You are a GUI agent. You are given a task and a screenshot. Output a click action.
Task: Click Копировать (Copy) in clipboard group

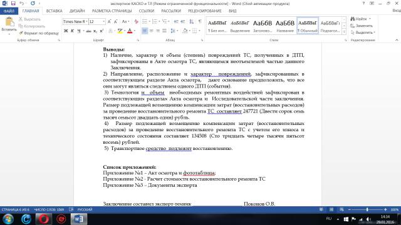32,26
